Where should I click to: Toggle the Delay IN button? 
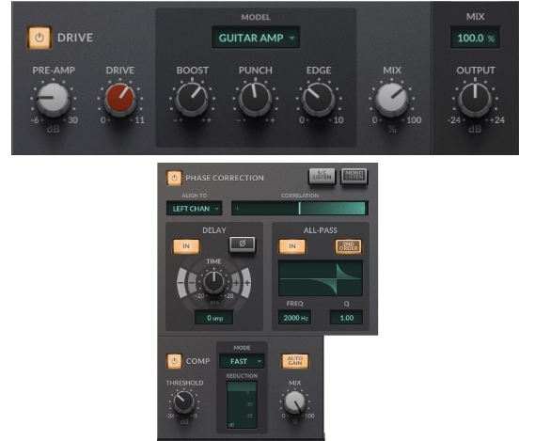click(186, 246)
